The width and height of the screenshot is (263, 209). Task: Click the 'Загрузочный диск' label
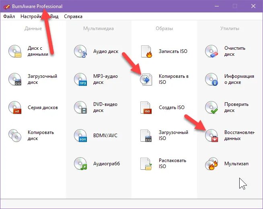[42, 79]
